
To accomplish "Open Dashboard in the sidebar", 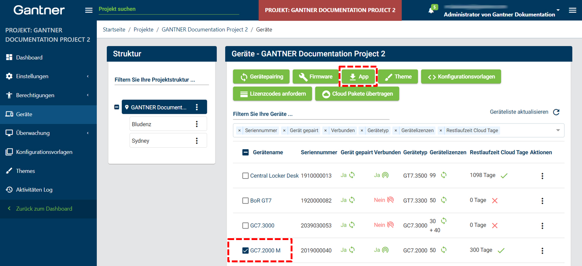I will pyautogui.click(x=48, y=58).
